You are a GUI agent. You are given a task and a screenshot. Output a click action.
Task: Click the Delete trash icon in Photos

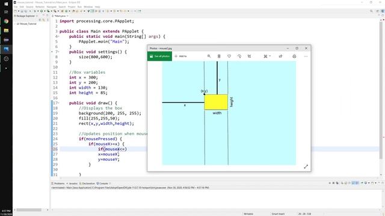click(x=219, y=56)
